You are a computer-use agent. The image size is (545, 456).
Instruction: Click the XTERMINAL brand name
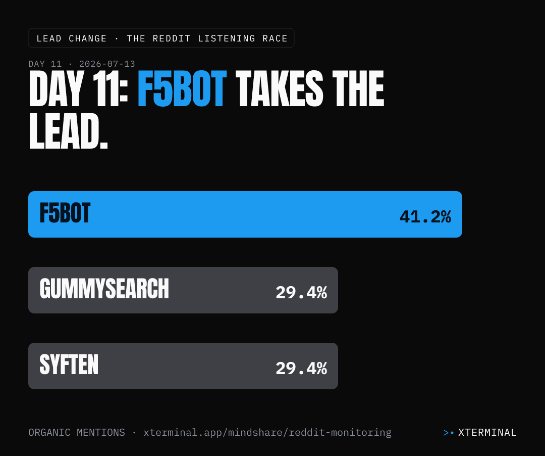[x=487, y=433]
